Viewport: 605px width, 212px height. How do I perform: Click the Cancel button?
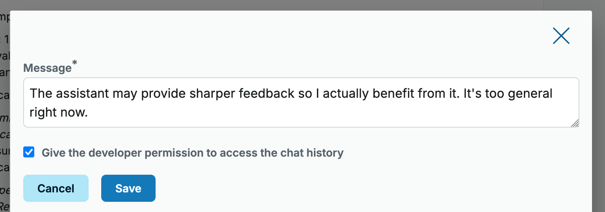[56, 188]
